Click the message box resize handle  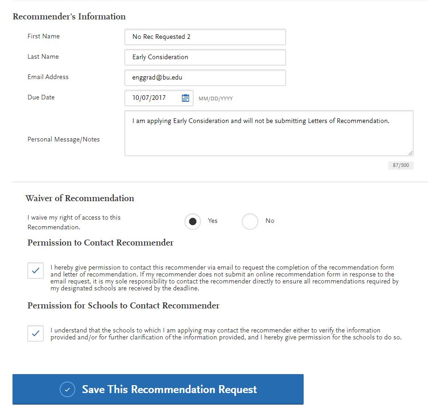[x=410, y=153]
